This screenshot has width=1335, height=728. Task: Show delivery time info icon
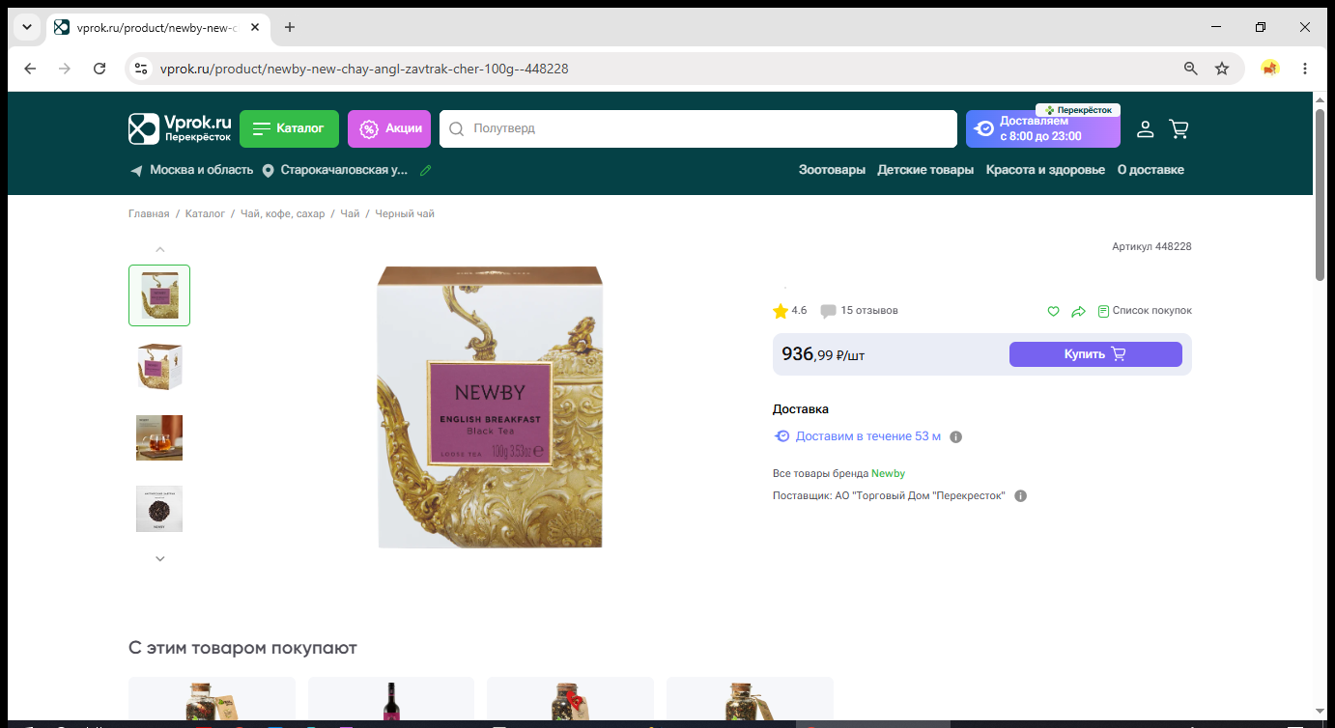pyautogui.click(x=956, y=436)
